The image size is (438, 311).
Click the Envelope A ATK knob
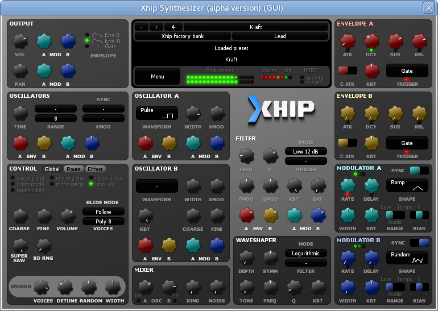click(348, 42)
